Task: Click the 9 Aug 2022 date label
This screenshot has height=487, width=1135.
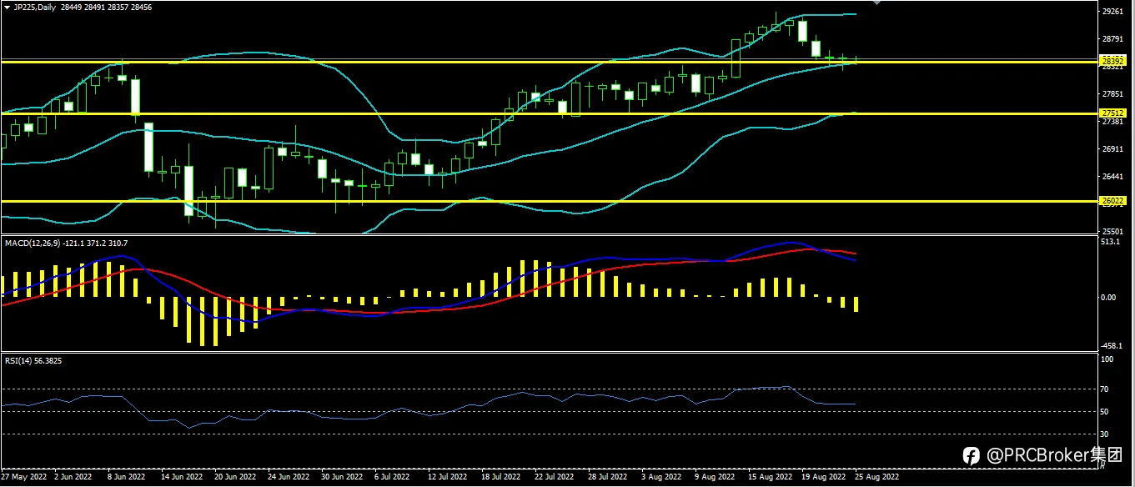Action: tap(716, 478)
